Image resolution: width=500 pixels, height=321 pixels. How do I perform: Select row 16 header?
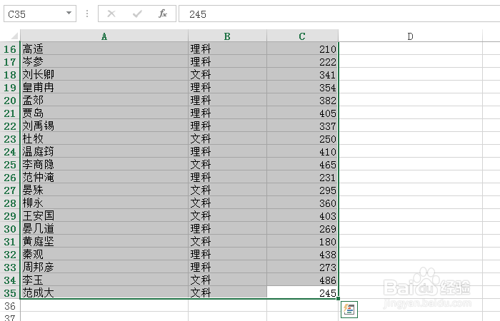click(10, 49)
